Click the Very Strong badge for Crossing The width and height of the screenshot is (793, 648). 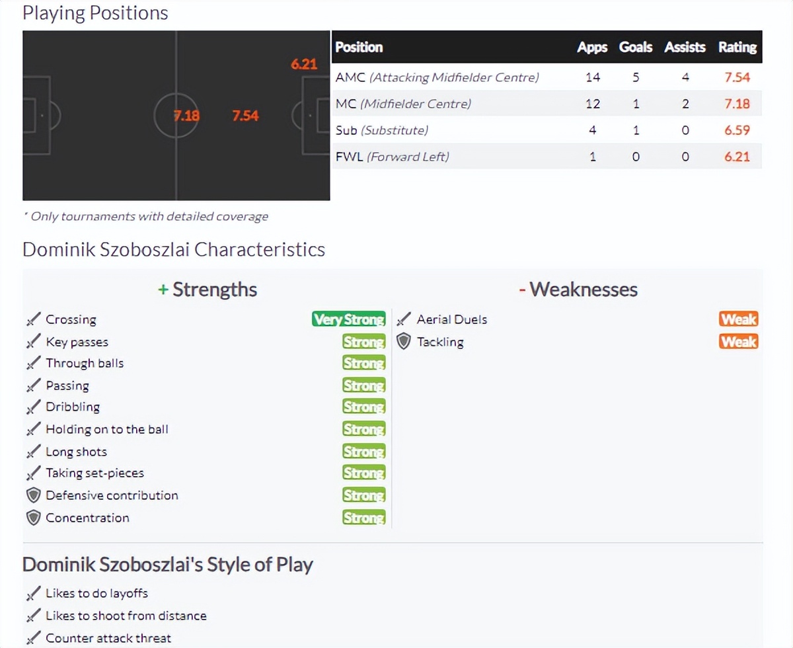pyautogui.click(x=348, y=320)
